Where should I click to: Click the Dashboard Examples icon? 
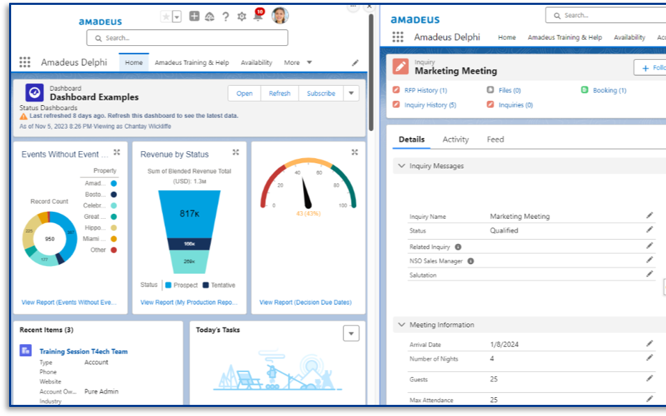click(x=34, y=93)
